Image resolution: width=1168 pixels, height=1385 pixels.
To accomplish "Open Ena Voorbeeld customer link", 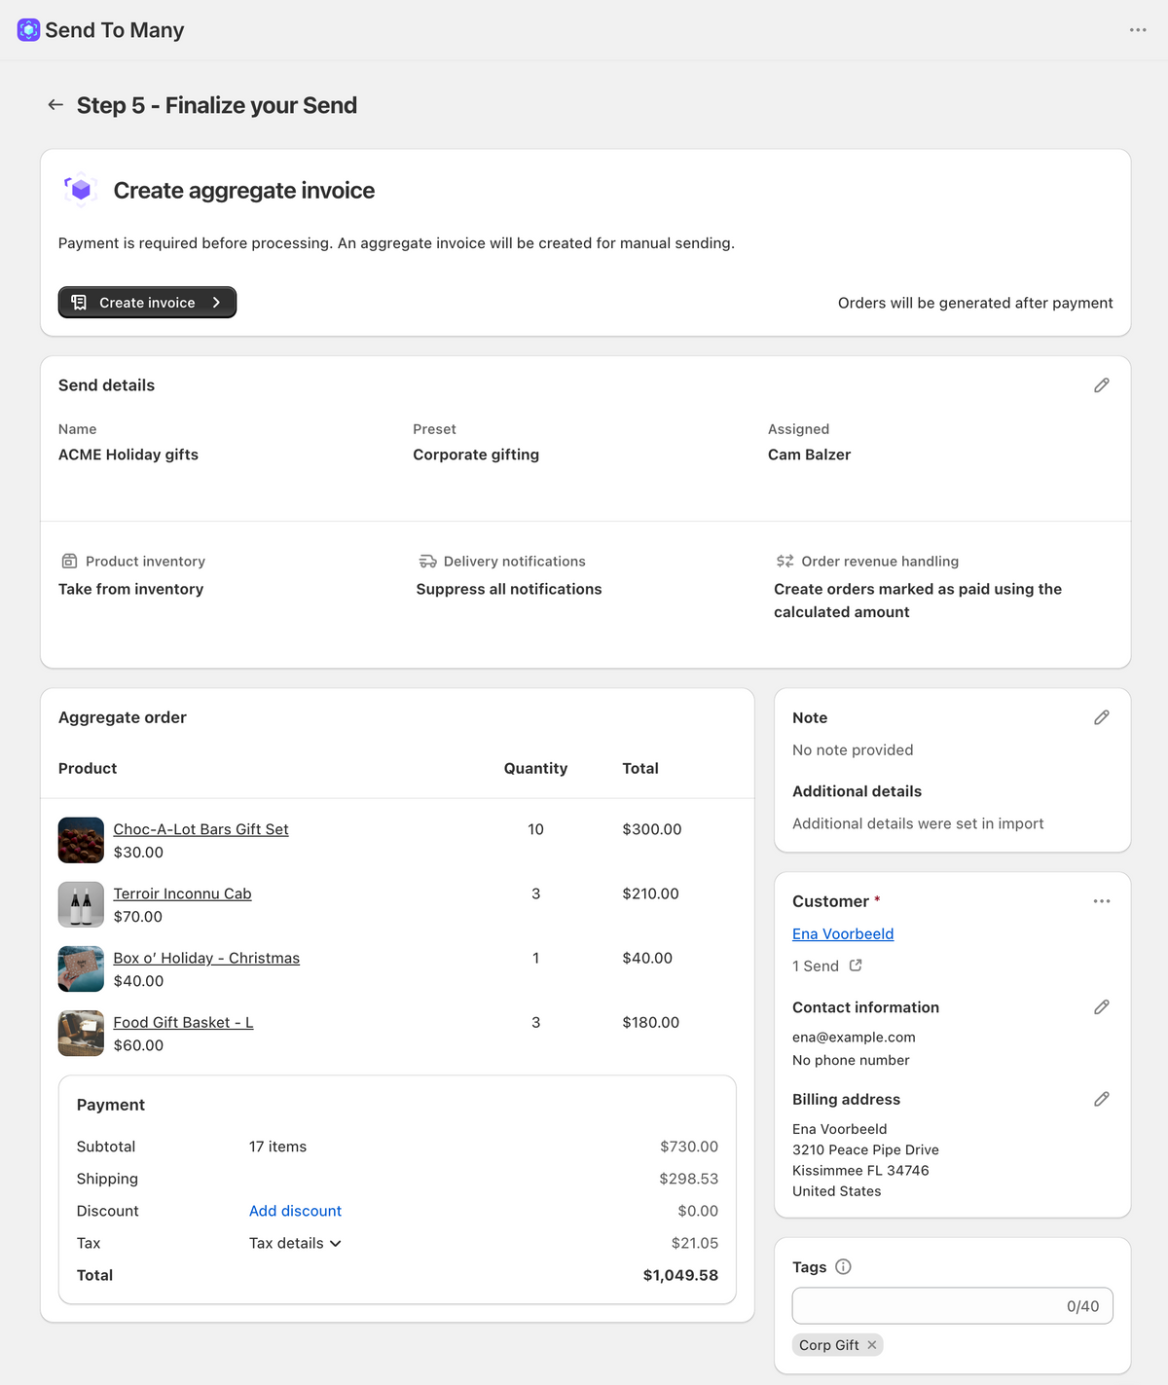I will (x=843, y=933).
